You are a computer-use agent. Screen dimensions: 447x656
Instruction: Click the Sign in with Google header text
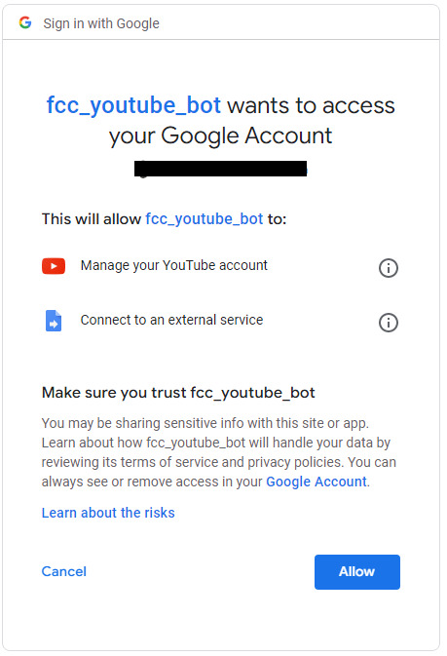tap(101, 23)
